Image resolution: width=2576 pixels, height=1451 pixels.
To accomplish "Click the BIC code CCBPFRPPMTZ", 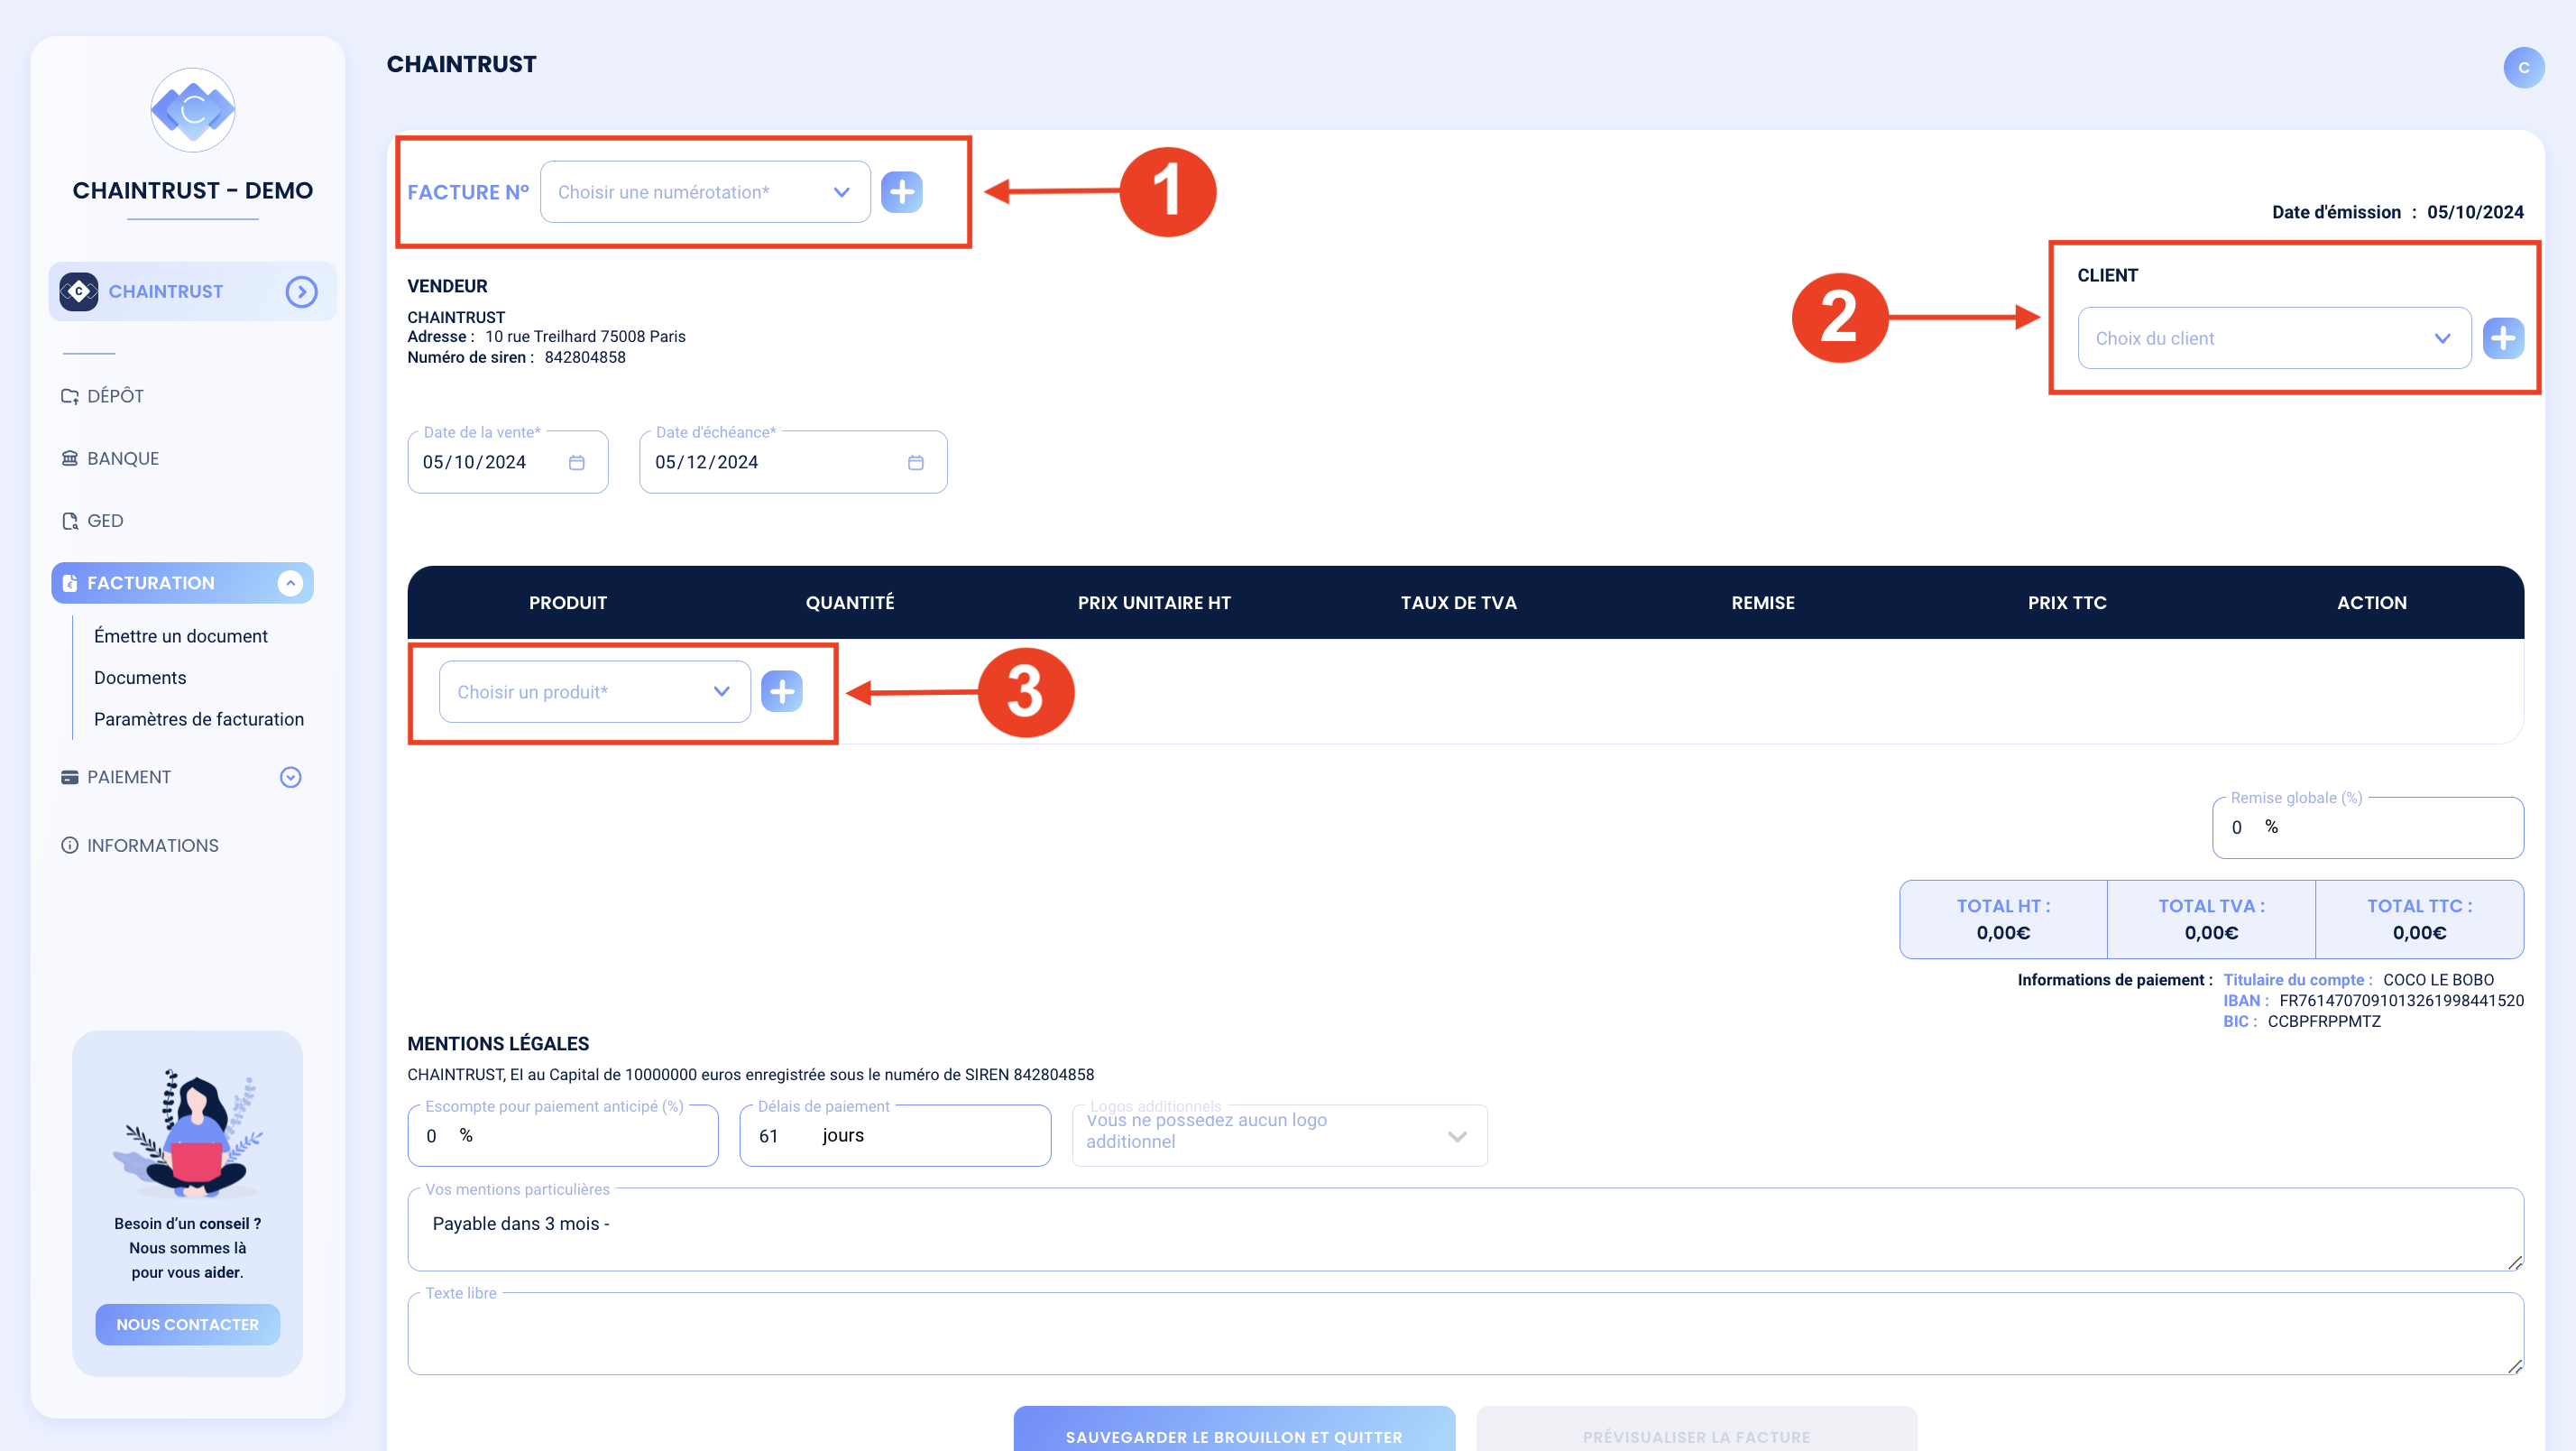I will (2324, 1021).
